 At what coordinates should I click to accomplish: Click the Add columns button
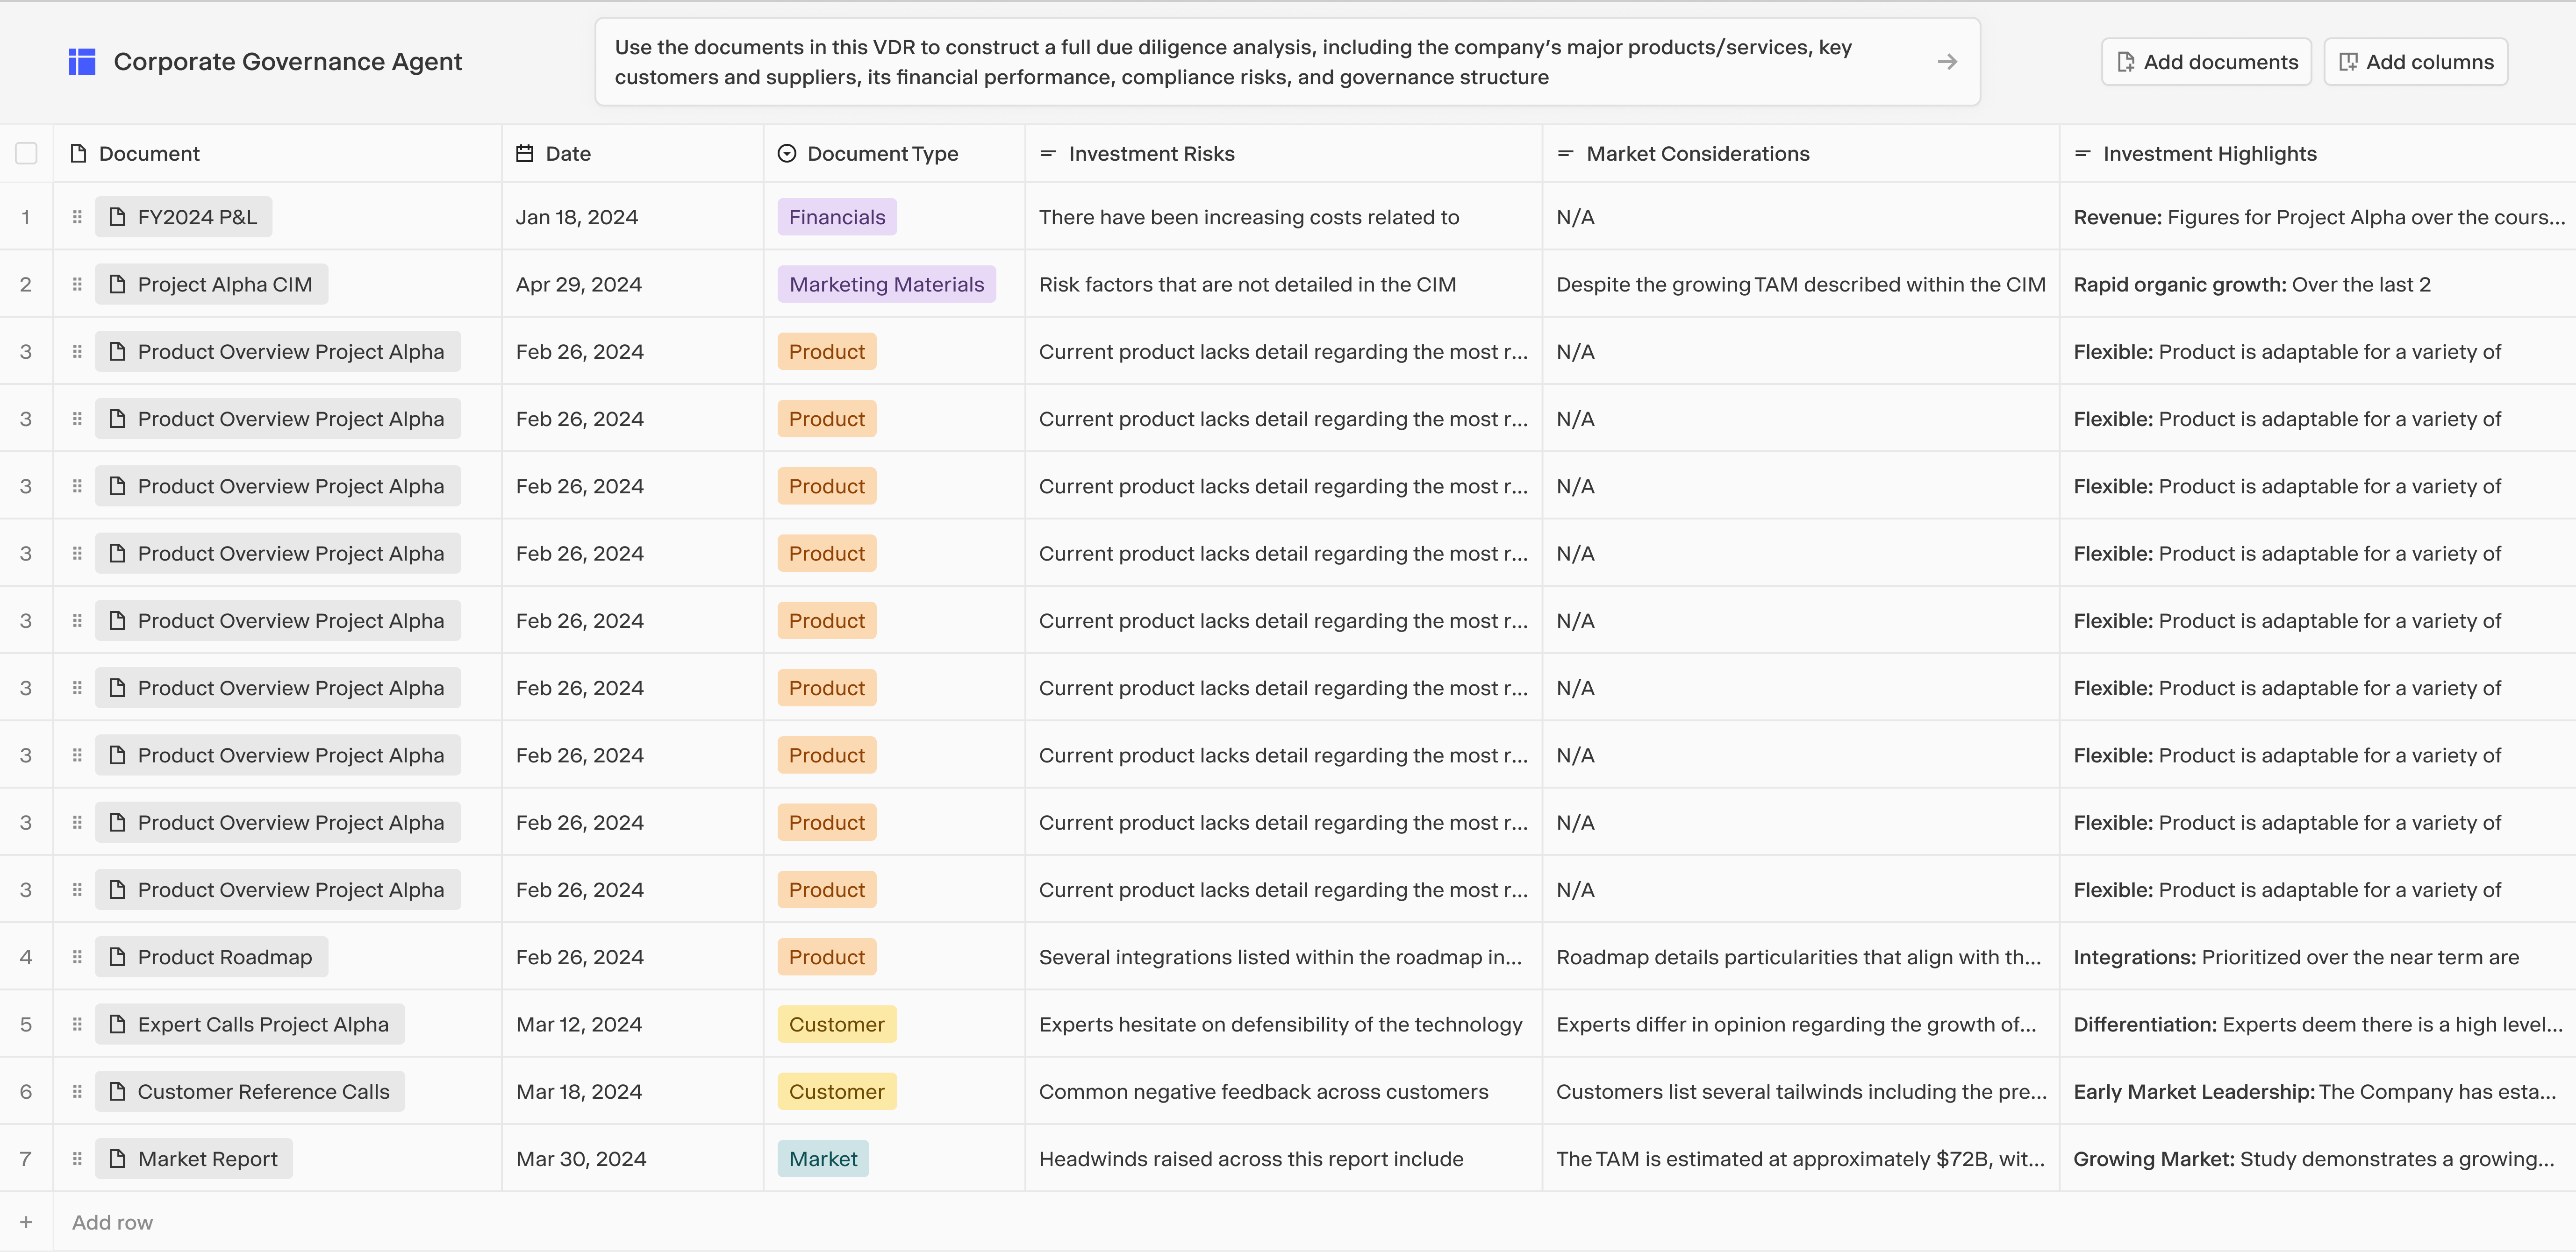2417,61
